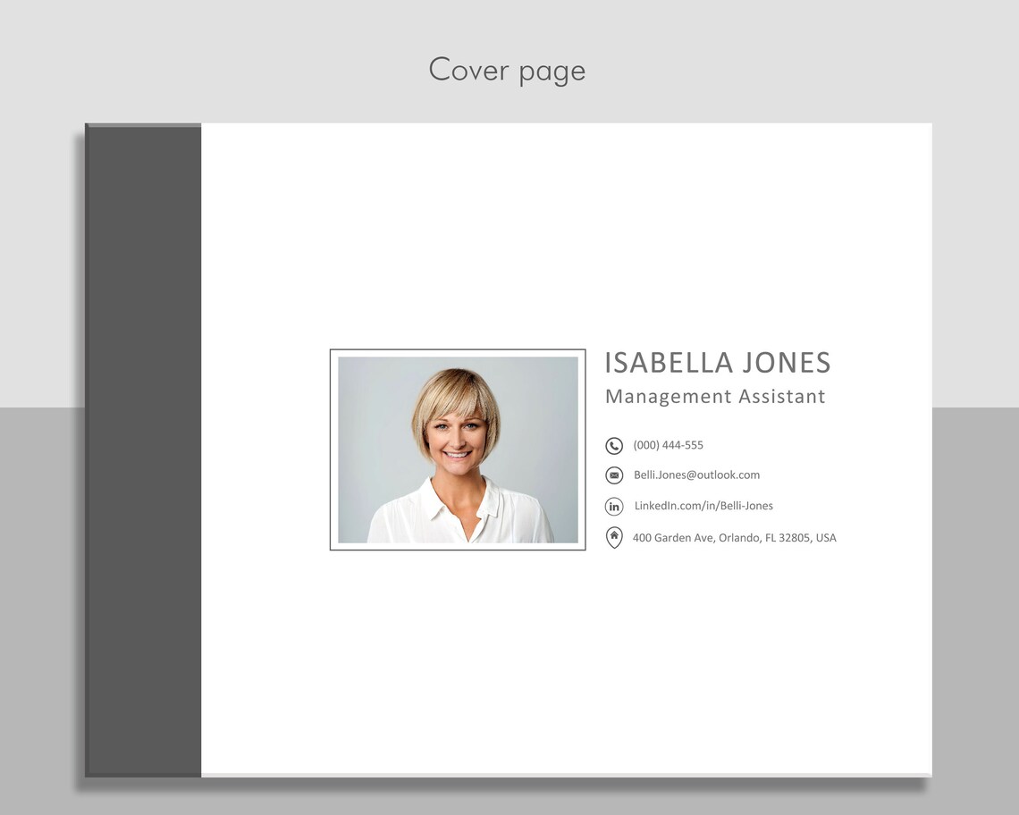1019x815 pixels.
Task: Select the mail icon next to the Outlook address
Action: pyautogui.click(x=614, y=475)
